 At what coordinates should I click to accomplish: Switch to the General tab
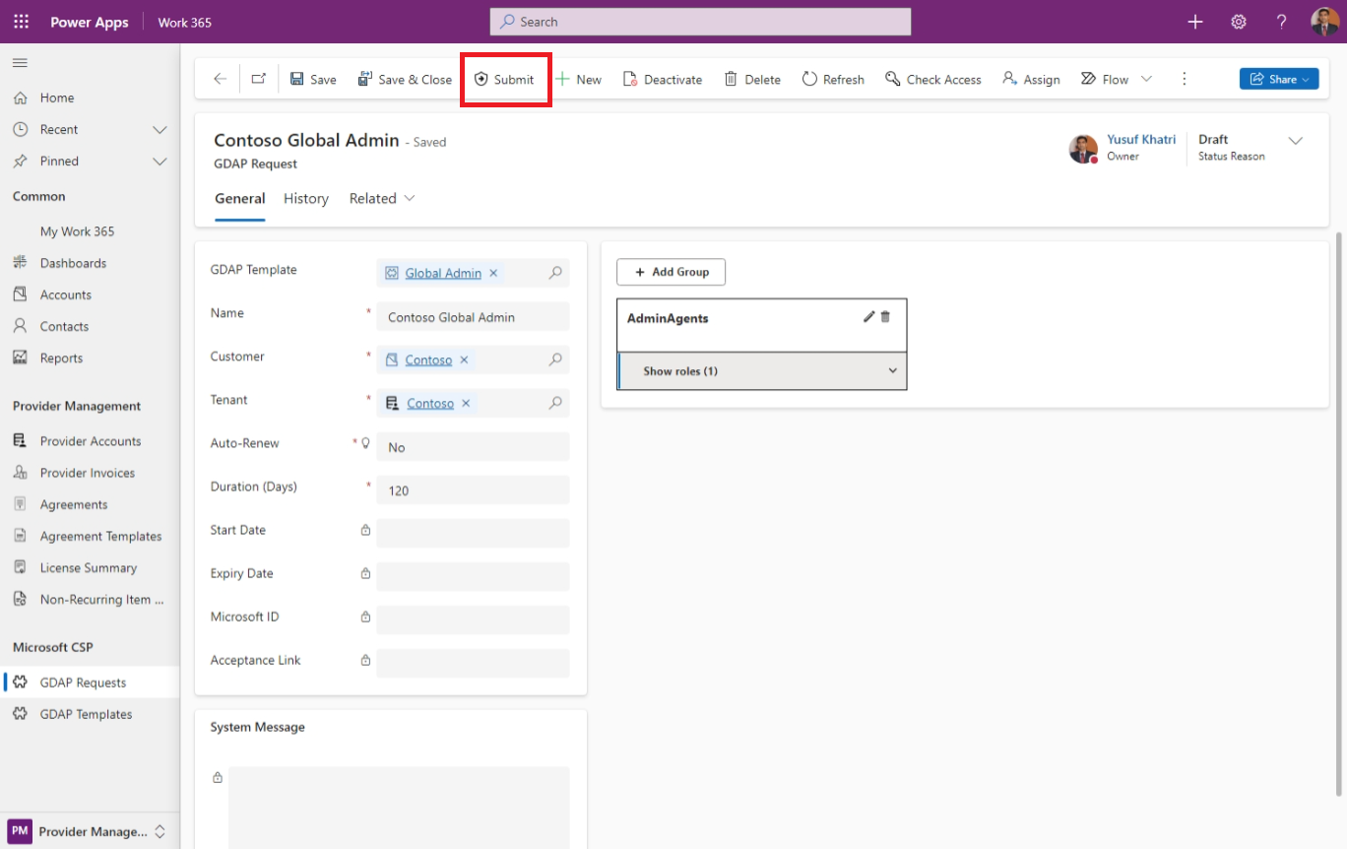point(240,199)
